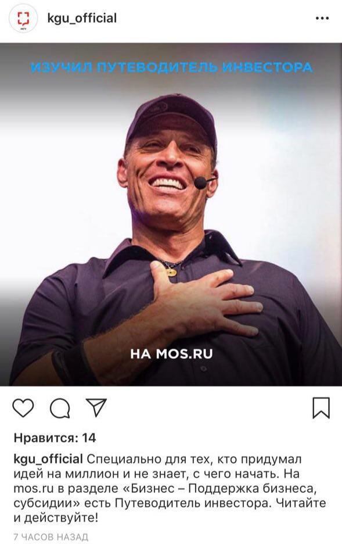The width and height of the screenshot is (342, 544).
Task: Click the "7 часов назад" timestamp
Action: click(x=51, y=537)
